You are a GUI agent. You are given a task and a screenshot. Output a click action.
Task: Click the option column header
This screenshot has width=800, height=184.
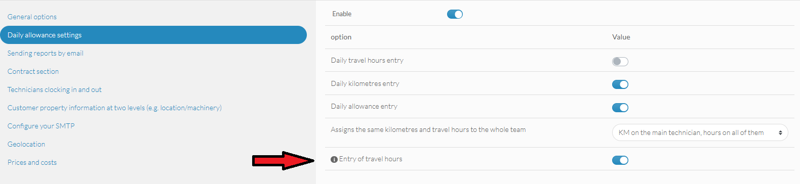(341, 37)
